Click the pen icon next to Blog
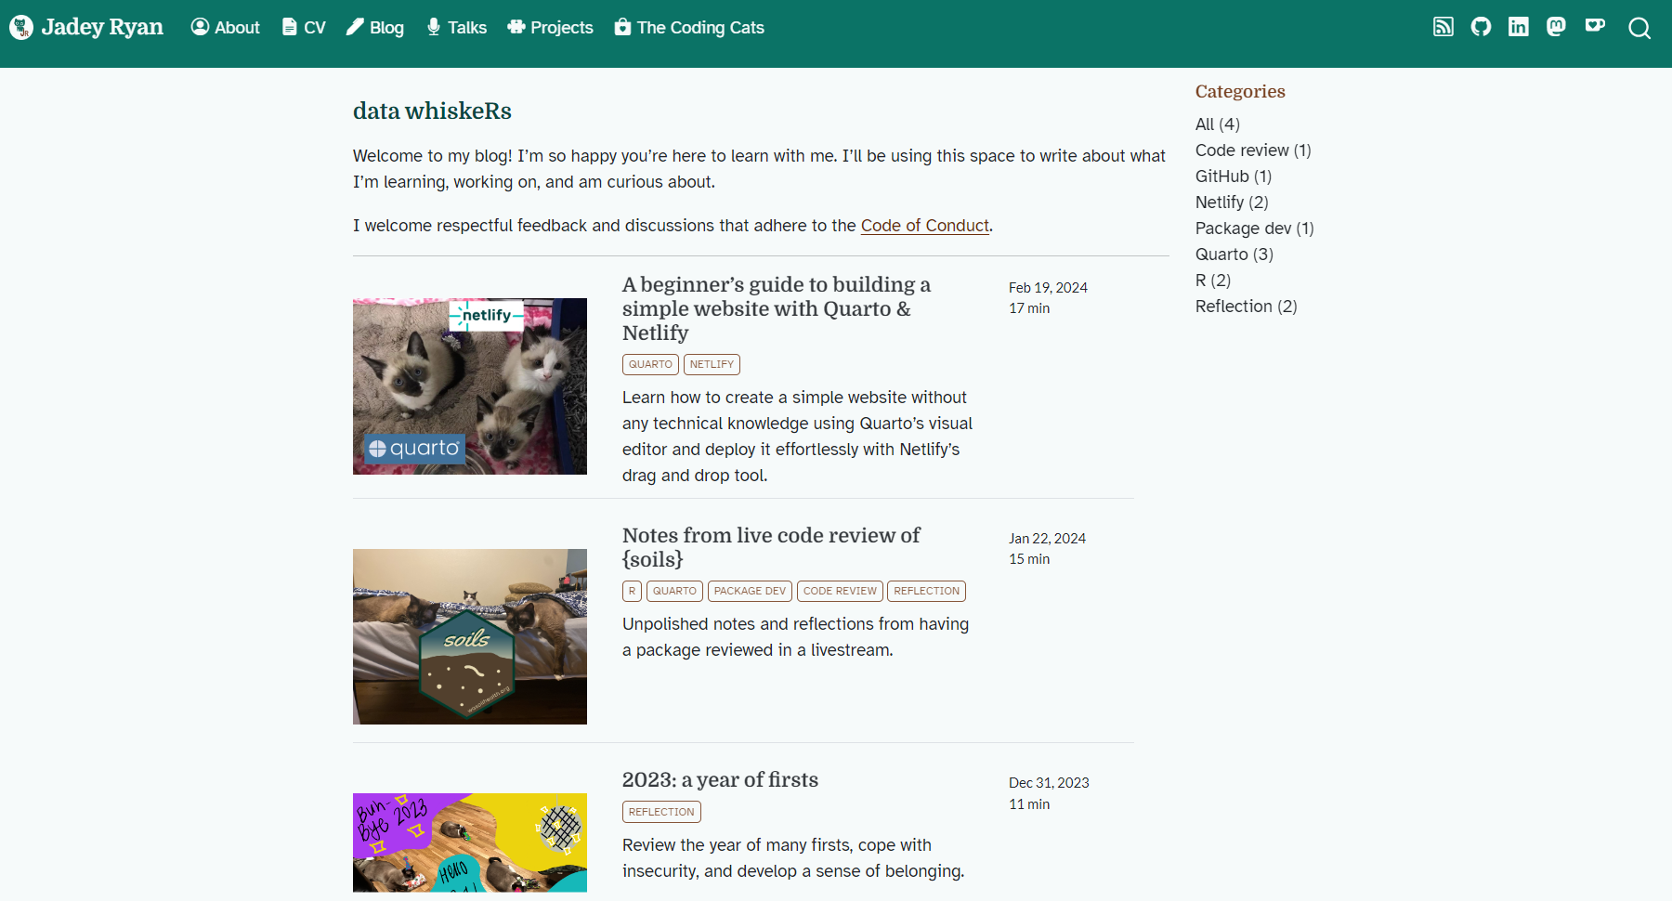The image size is (1672, 901). click(x=352, y=27)
